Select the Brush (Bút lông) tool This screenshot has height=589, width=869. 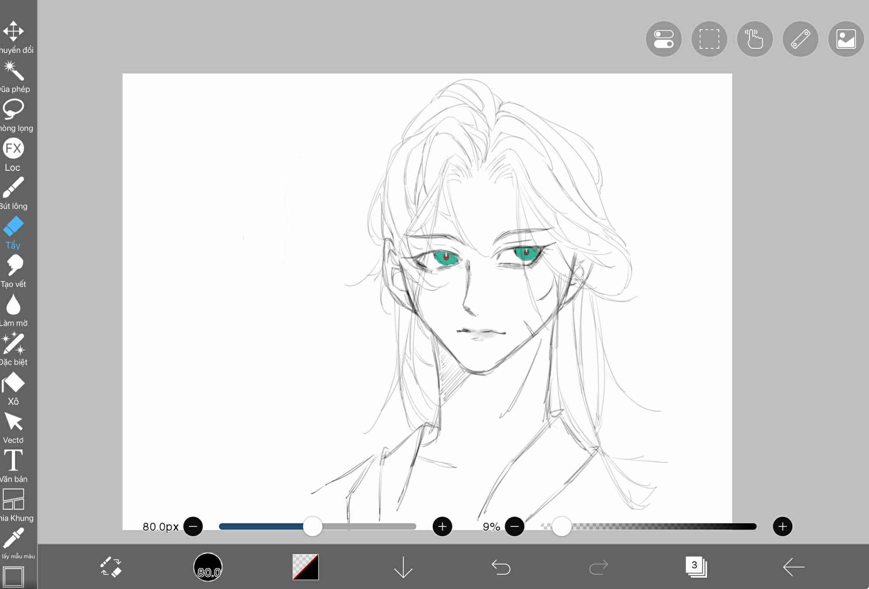[x=14, y=188]
